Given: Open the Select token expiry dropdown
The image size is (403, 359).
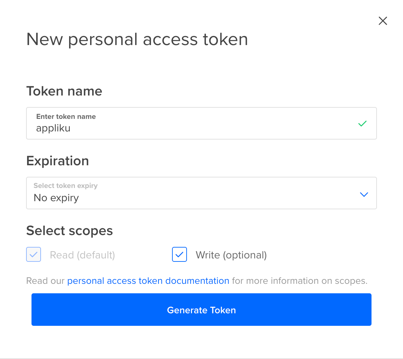Looking at the screenshot, I should click(201, 193).
